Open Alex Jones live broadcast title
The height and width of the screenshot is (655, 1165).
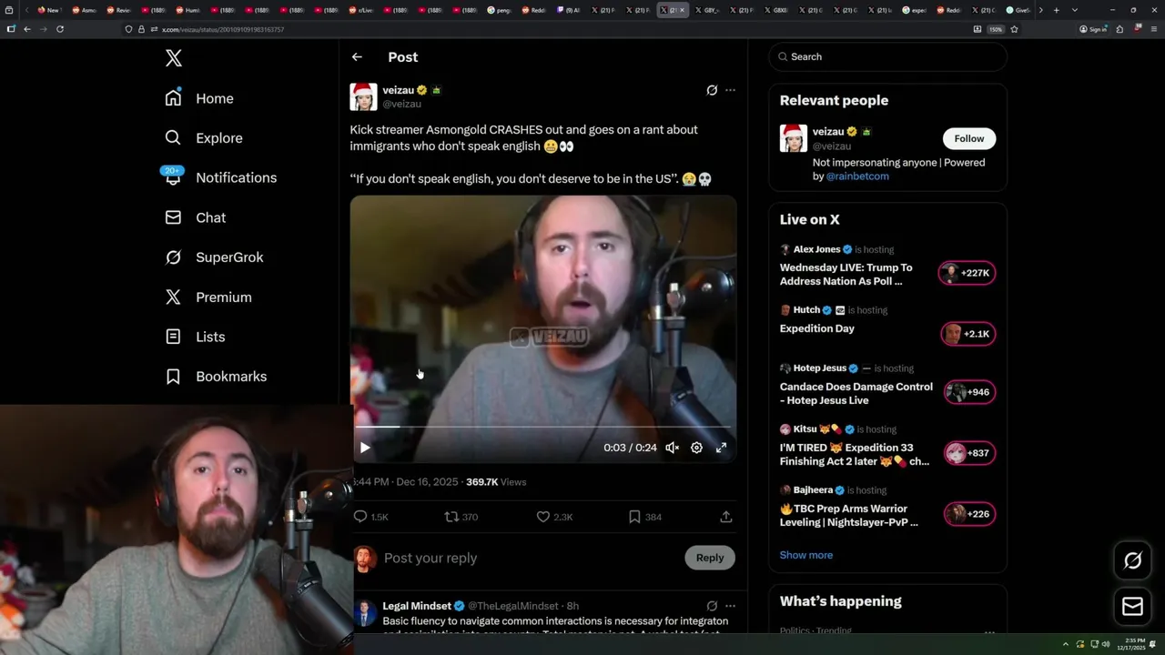click(846, 275)
